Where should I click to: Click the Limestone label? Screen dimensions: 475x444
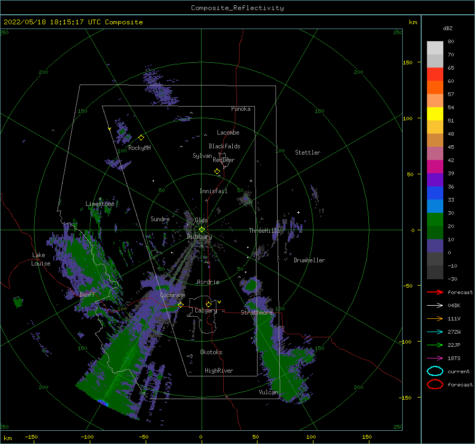100,204
